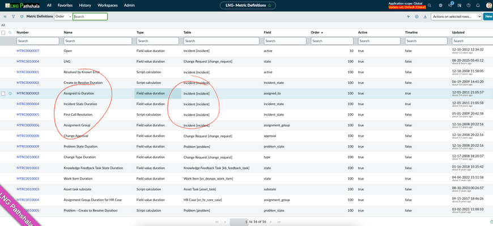Open the filter funnel icon
493x226 pixels.
13,16
